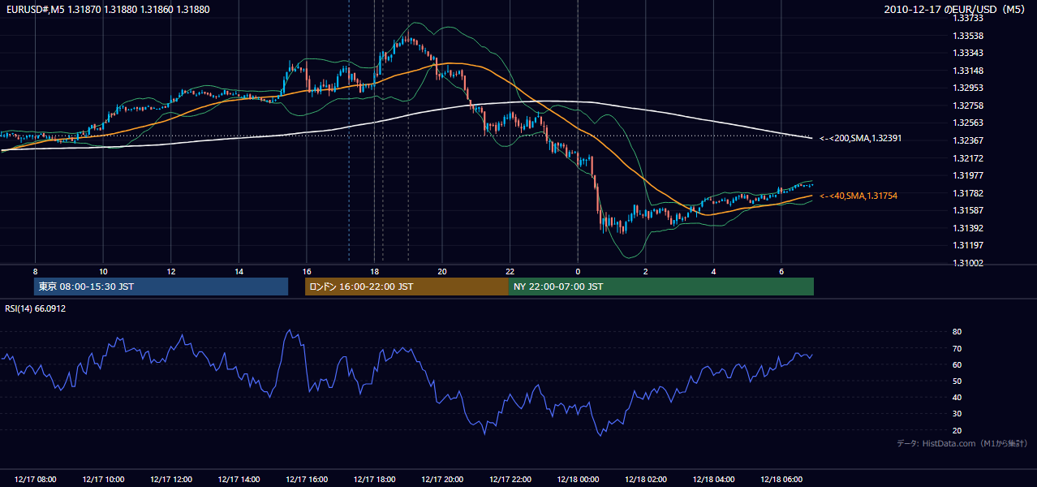Click the 12/18 00:00 bottom time label
This screenshot has width=1037, height=487.
578,480
